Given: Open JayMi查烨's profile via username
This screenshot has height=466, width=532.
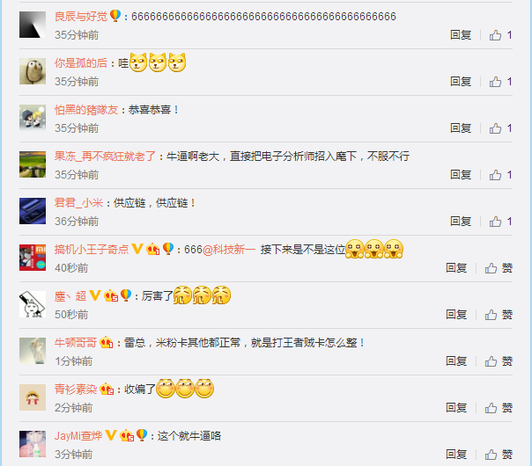Looking at the screenshot, I should pyautogui.click(x=78, y=436).
